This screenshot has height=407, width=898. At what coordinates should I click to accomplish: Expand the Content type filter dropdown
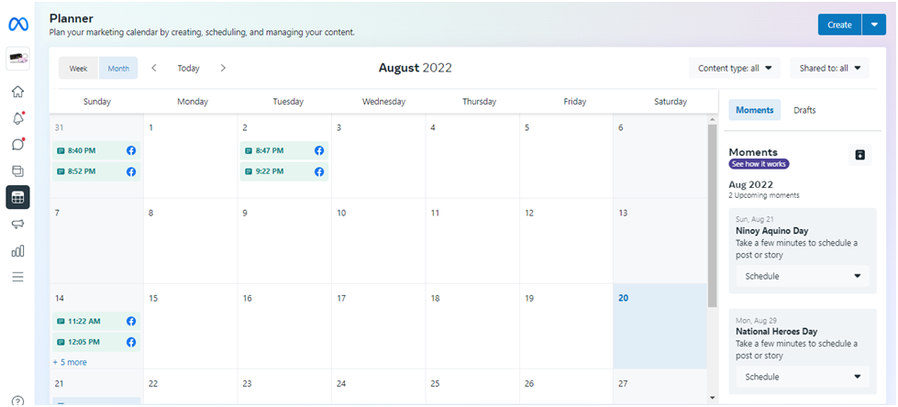click(734, 68)
